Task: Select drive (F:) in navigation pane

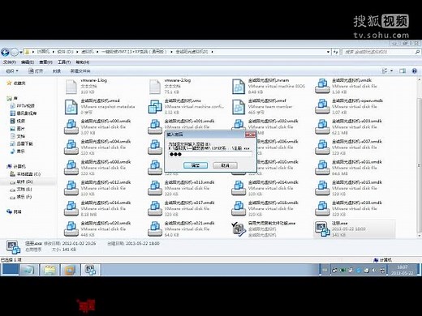Action: point(21,197)
